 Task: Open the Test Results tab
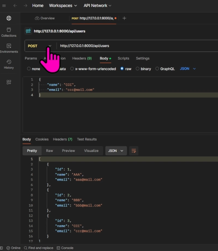point(87,139)
